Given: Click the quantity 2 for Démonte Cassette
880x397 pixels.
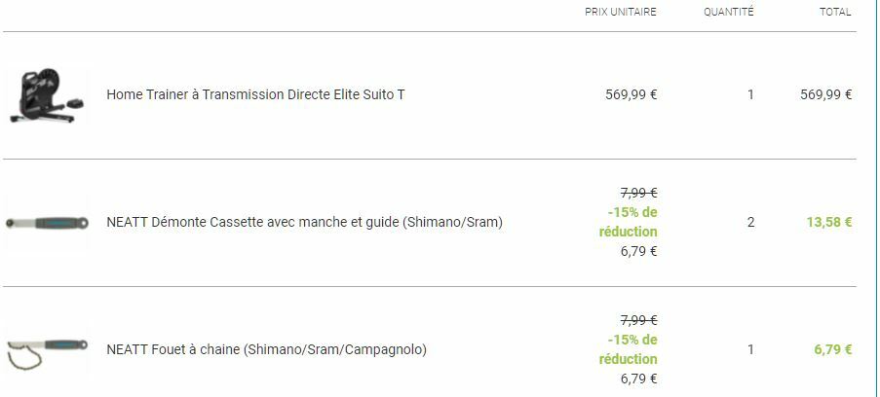Looking at the screenshot, I should click(750, 223).
